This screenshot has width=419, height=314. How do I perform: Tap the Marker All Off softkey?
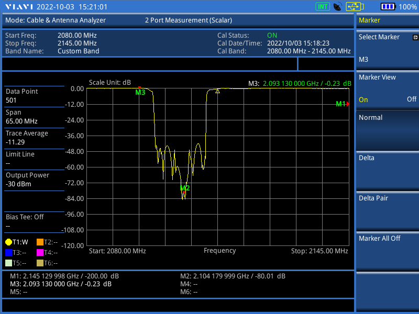coord(387,251)
